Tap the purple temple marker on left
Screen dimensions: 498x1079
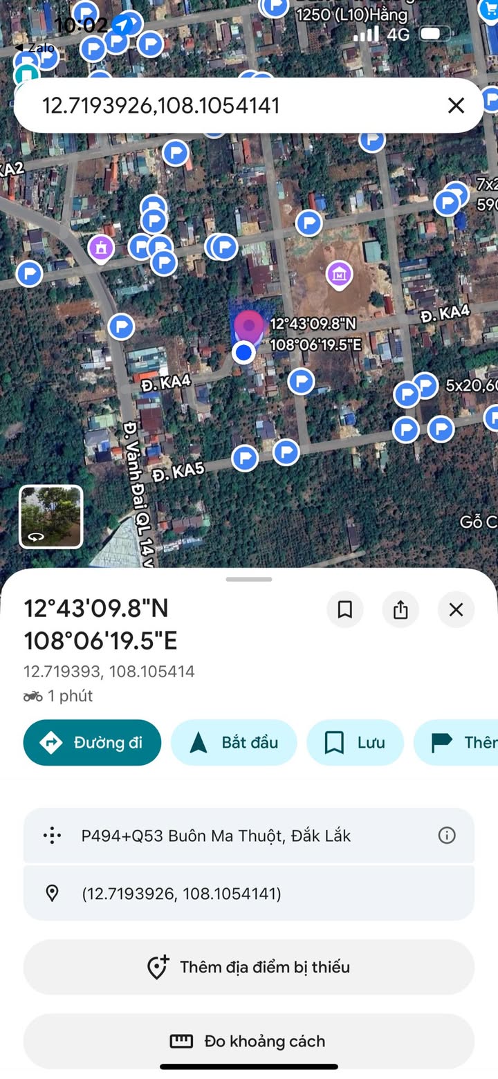tap(101, 248)
